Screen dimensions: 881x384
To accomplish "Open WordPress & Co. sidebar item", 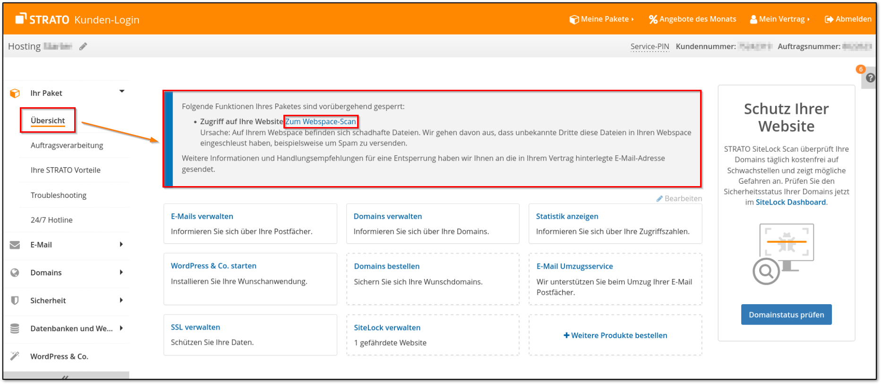I will (59, 357).
